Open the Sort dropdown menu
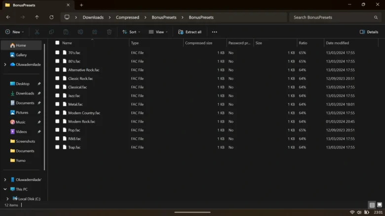This screenshot has height=216, width=385. (131, 32)
